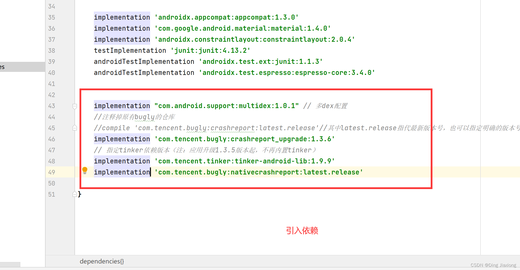The height and width of the screenshot is (270, 520).
Task: Click the '// 多dex配置' comment
Action: pos(325,106)
